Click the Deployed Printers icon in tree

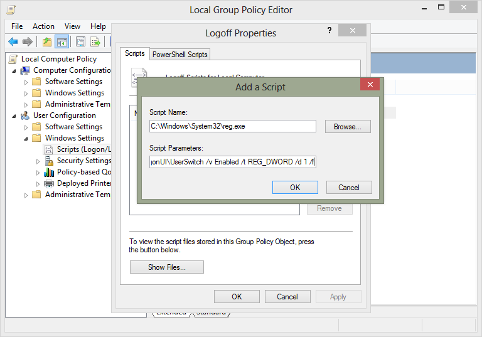click(49, 183)
